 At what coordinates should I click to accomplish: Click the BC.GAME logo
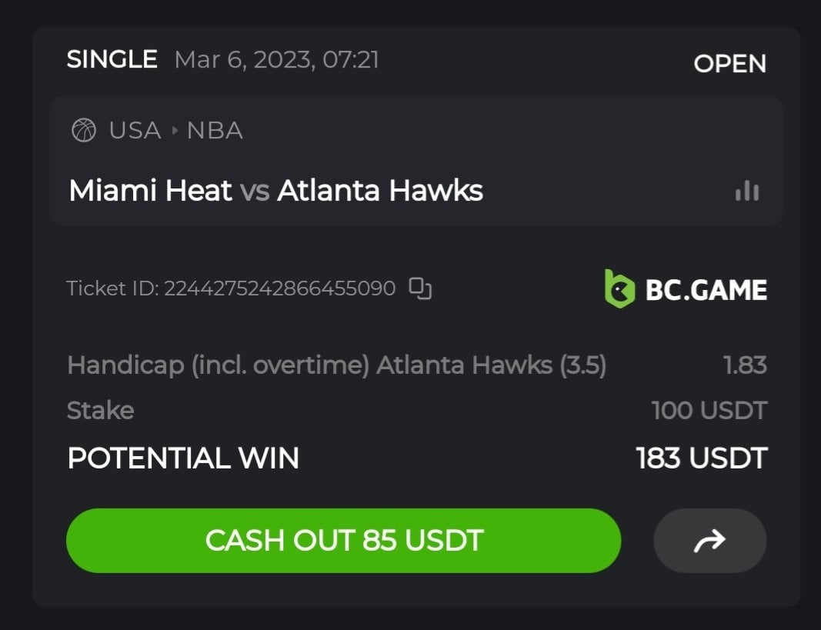click(x=686, y=289)
